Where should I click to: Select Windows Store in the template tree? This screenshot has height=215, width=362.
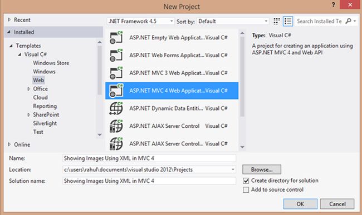click(51, 63)
